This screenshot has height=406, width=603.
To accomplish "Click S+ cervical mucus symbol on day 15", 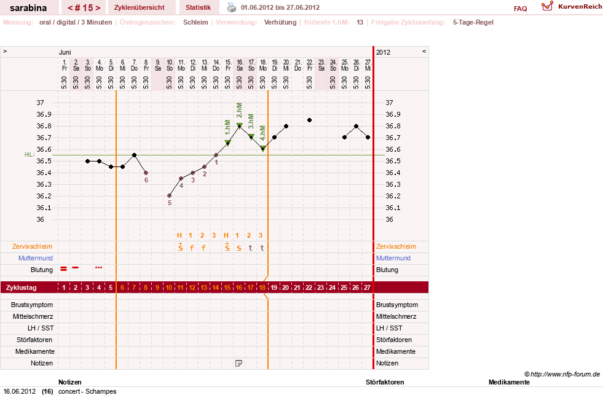I will [x=227, y=247].
